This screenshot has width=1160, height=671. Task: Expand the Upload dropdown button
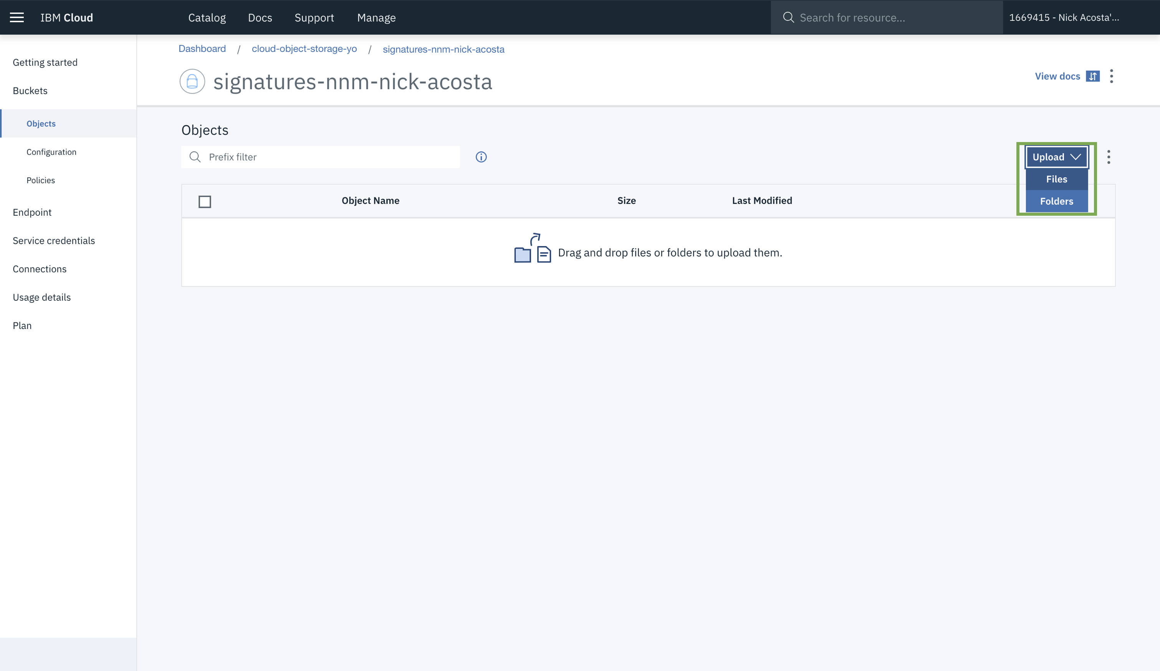[1056, 157]
